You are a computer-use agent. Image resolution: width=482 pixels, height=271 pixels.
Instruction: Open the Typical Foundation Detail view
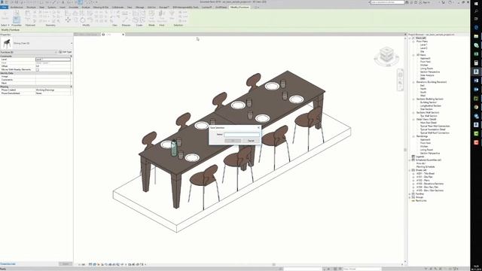[x=433, y=129]
